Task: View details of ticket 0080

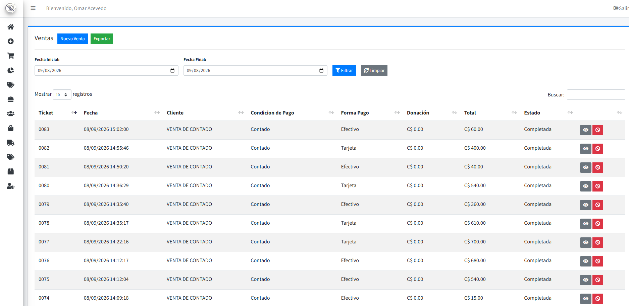Action: 586,186
